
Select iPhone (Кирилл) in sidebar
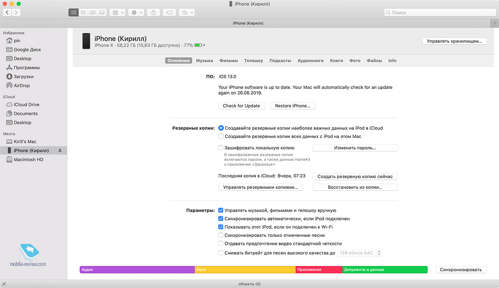point(34,150)
